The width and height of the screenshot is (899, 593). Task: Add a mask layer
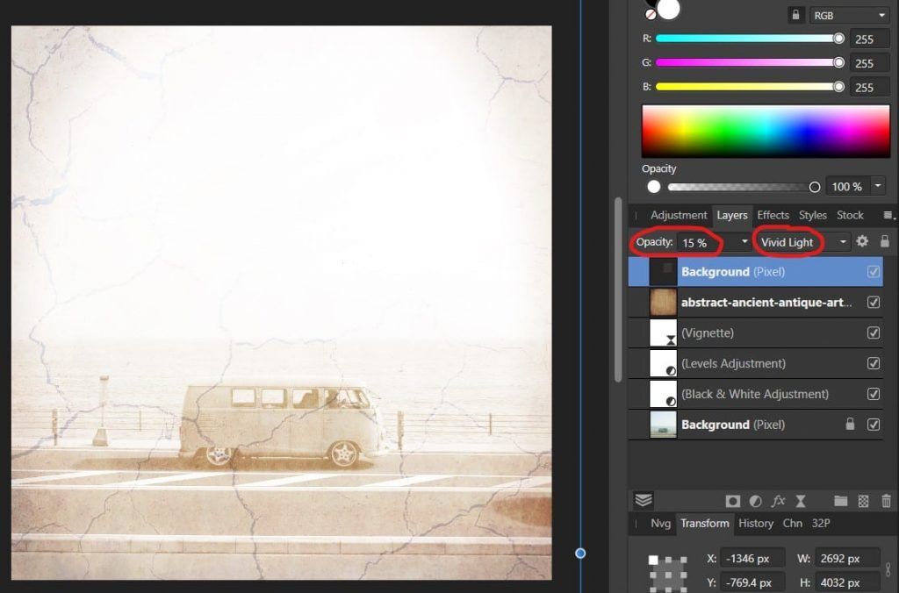[x=732, y=501]
